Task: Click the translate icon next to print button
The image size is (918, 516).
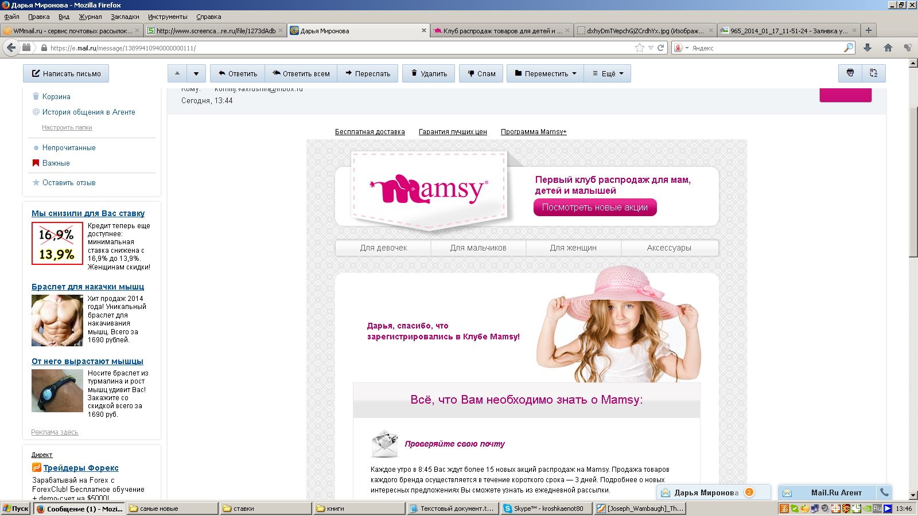Action: pyautogui.click(x=873, y=73)
